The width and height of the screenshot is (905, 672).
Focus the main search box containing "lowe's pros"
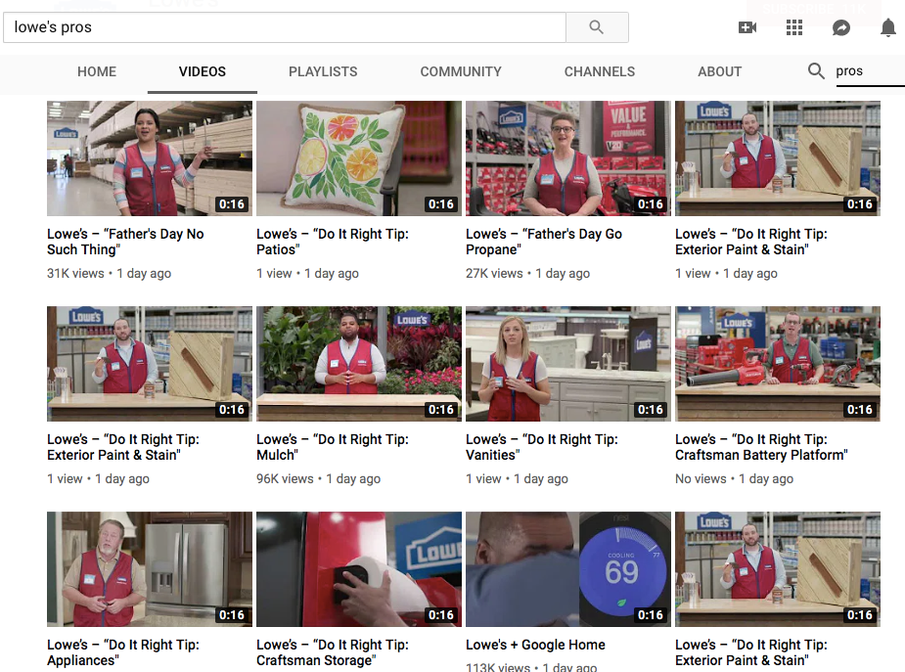[x=285, y=27]
